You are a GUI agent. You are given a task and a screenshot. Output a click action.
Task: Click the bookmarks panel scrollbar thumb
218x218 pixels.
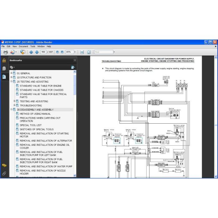[75, 85]
